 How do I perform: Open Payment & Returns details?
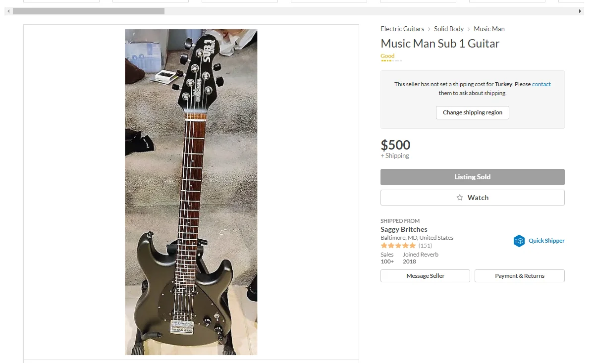[x=519, y=276]
